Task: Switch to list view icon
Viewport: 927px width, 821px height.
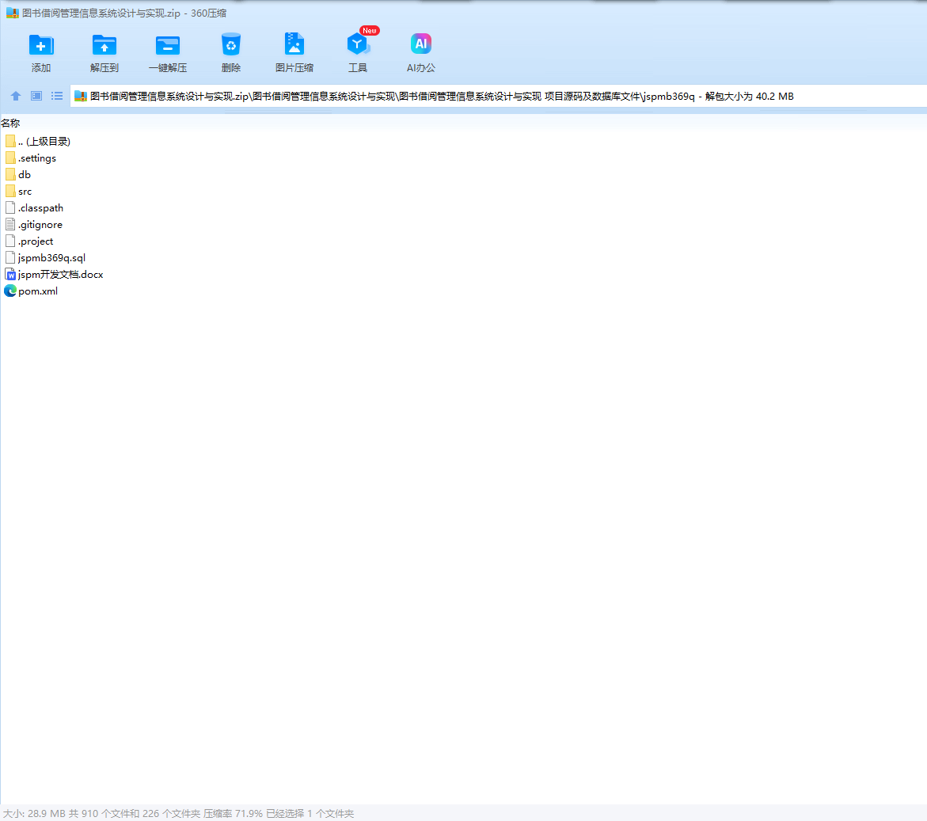Action: pos(57,96)
